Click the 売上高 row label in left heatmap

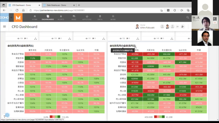pyautogui.click(x=21, y=91)
